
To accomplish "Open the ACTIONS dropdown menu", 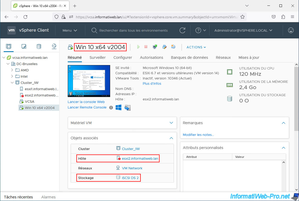I will point(196,47).
